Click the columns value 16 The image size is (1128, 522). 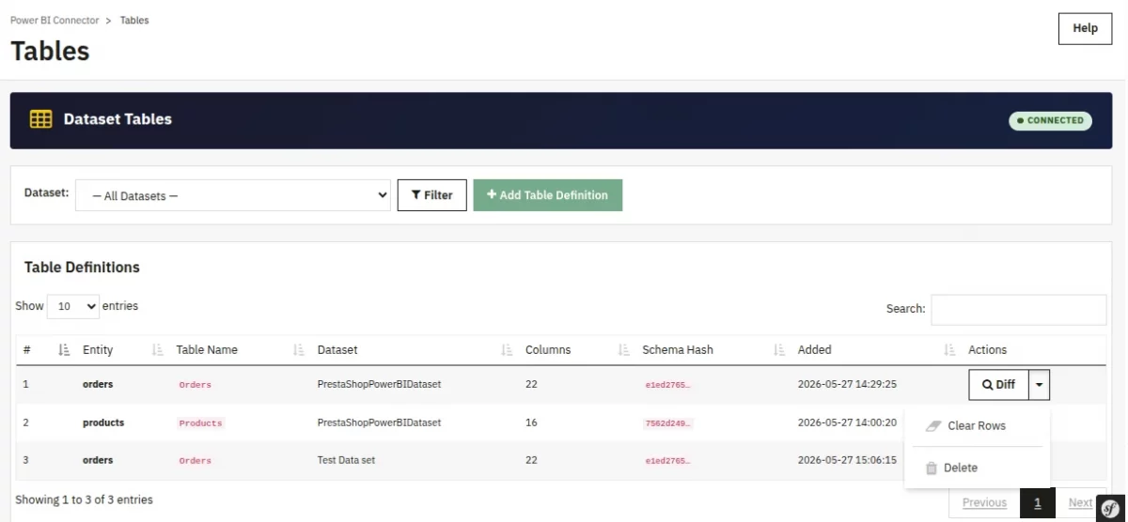531,422
